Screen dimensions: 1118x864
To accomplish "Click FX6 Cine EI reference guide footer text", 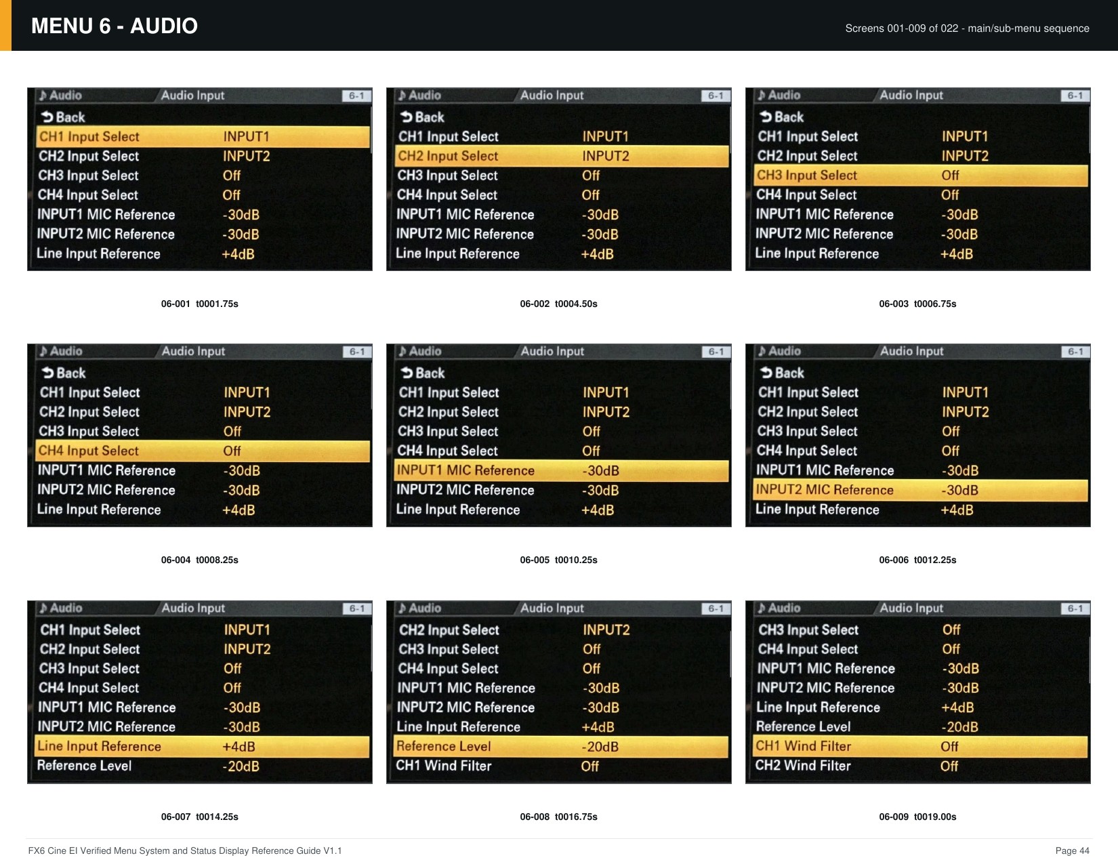I will pyautogui.click(x=185, y=851).
